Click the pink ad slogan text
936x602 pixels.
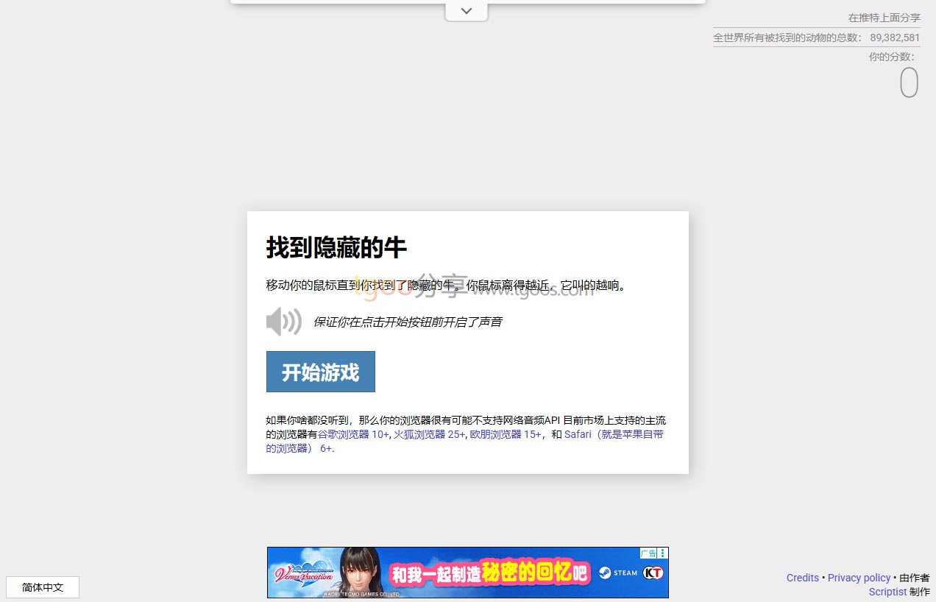(489, 573)
